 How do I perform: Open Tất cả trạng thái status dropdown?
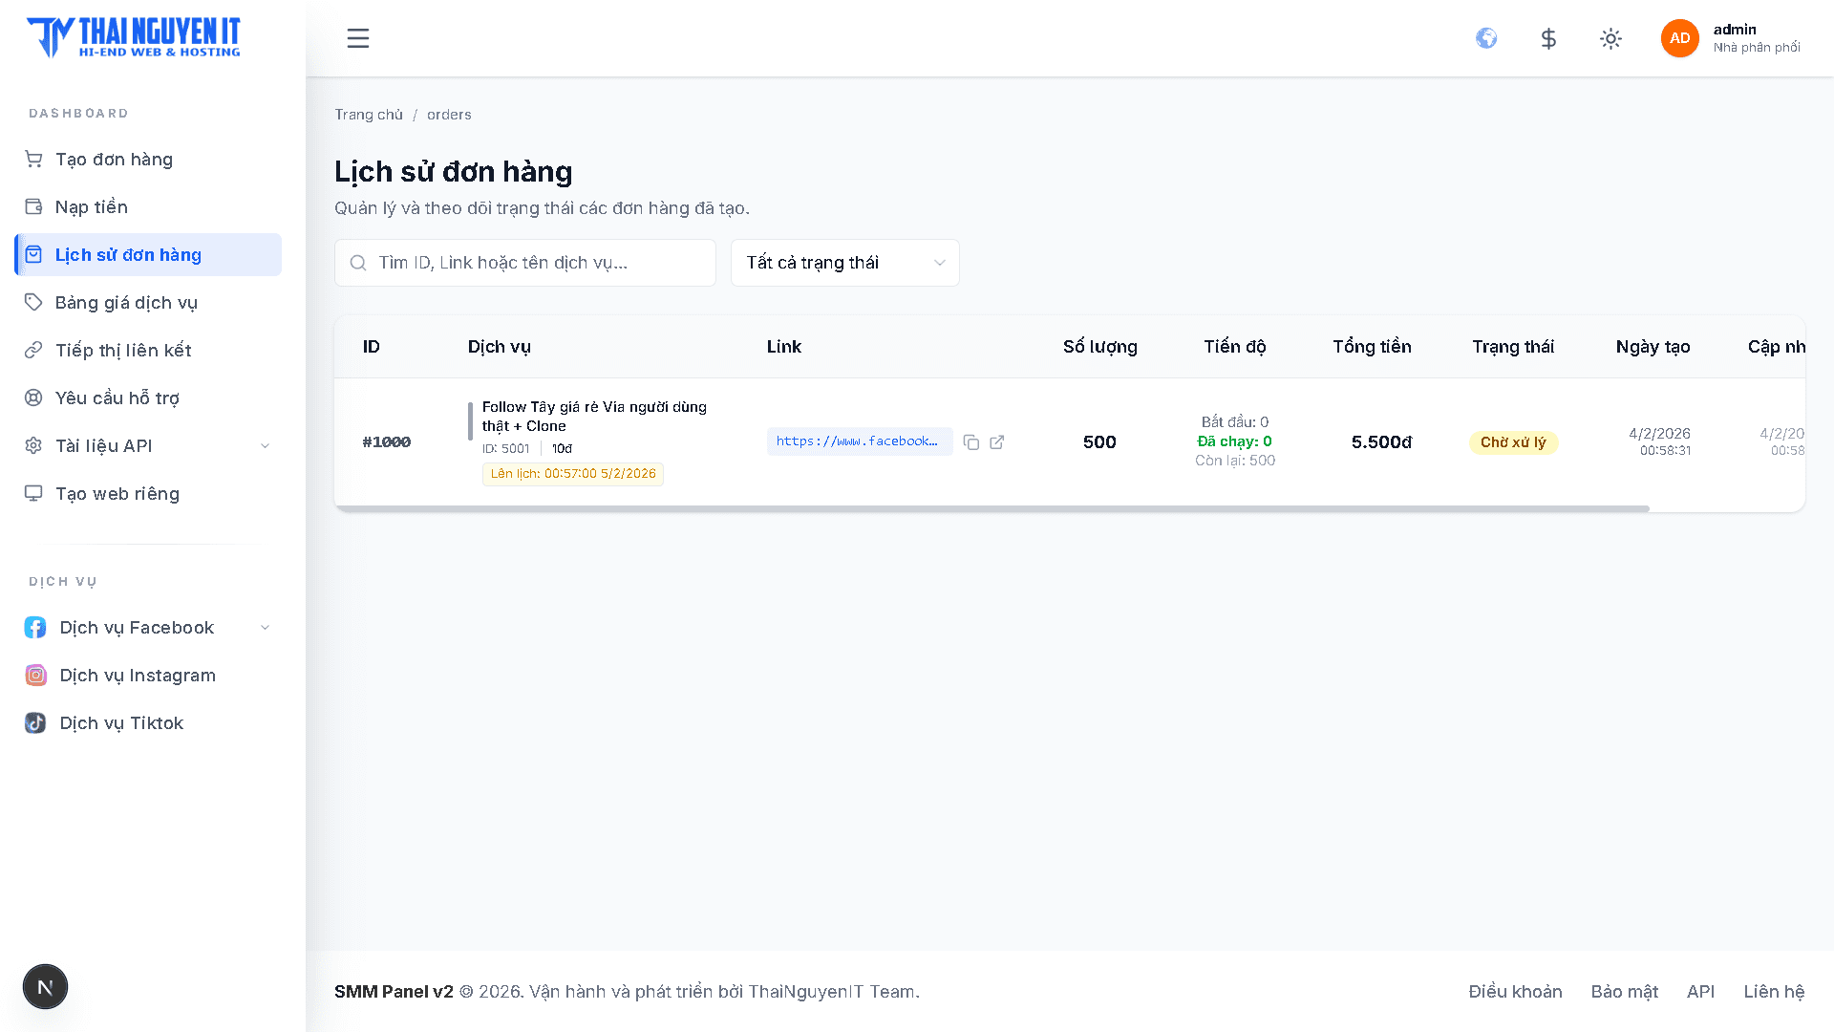pos(845,263)
